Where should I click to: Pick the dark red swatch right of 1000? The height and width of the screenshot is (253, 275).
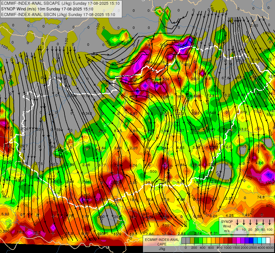tap(230, 241)
